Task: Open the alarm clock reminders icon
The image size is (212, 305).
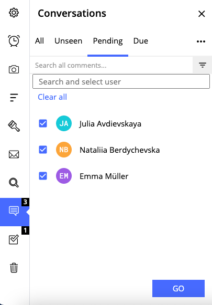Action: pyautogui.click(x=14, y=41)
